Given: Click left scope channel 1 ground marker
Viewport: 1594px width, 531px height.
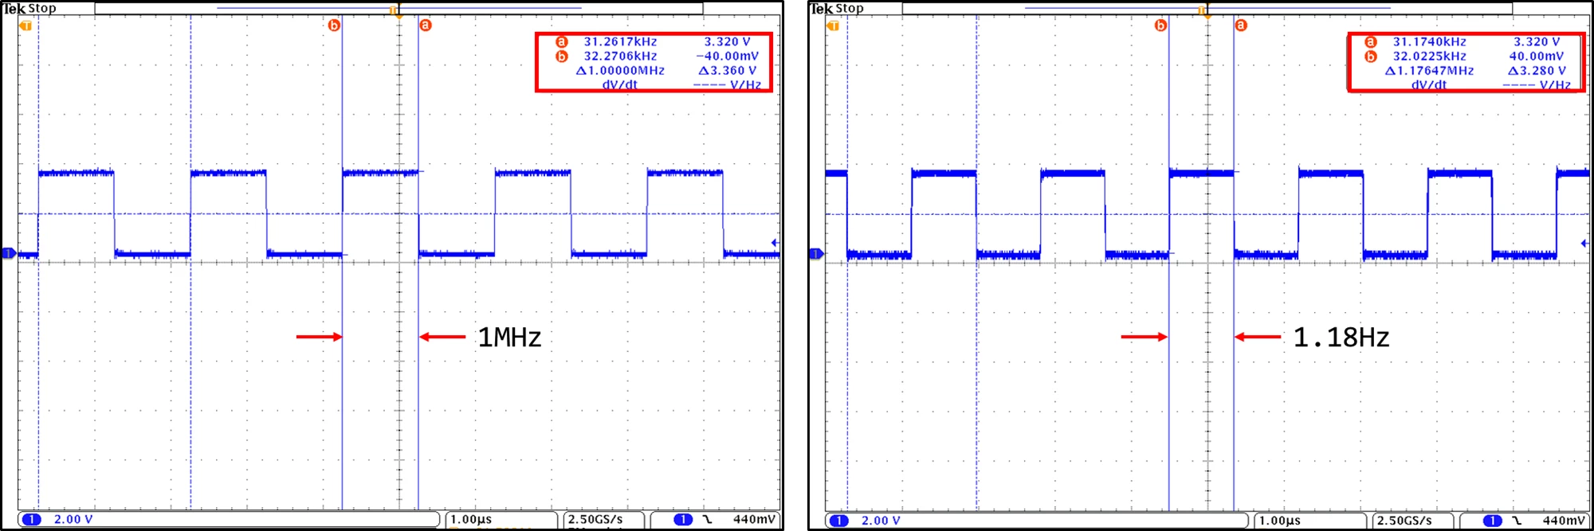Looking at the screenshot, I should coord(9,253).
